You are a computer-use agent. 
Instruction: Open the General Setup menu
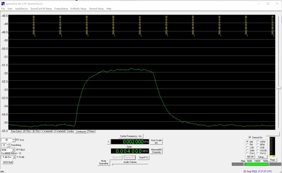(x=96, y=9)
